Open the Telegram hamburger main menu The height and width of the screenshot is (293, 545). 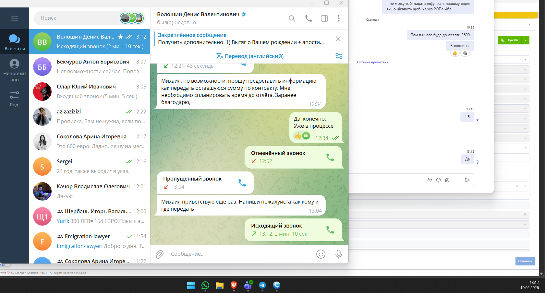[x=15, y=18]
